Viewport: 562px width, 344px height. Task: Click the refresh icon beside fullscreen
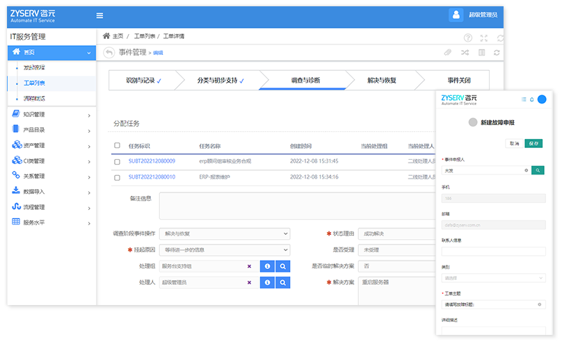click(500, 38)
